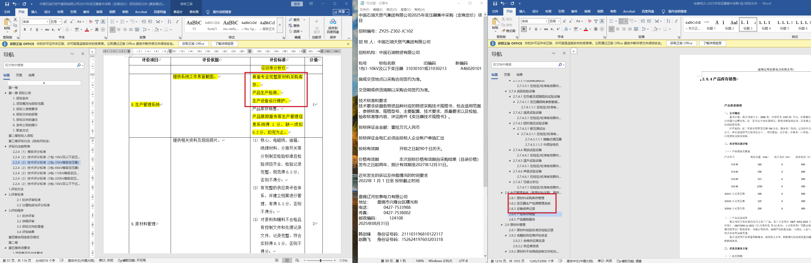Click 共享 Share button in left Word
811x263 pixels.
341,12
